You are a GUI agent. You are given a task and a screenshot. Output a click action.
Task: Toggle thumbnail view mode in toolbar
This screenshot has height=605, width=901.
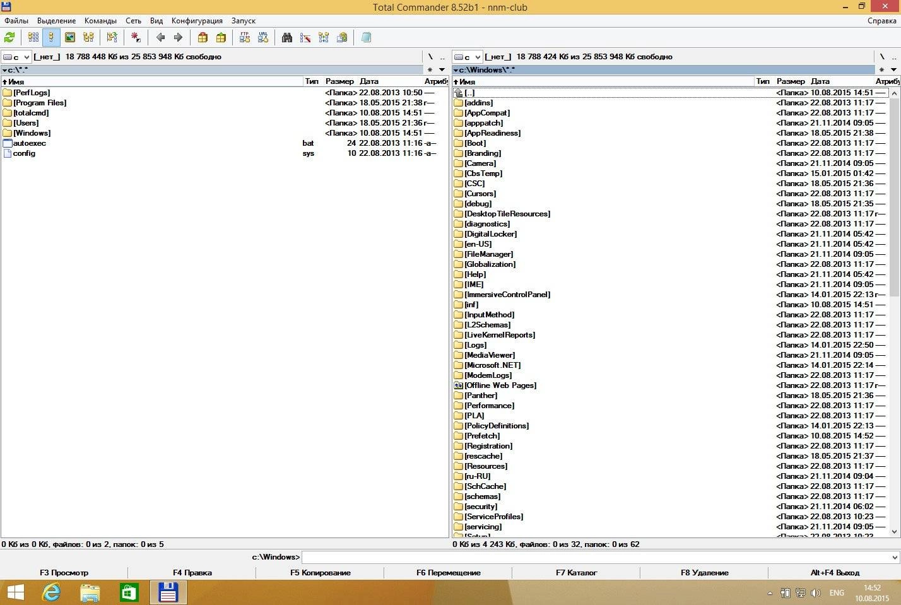point(70,37)
